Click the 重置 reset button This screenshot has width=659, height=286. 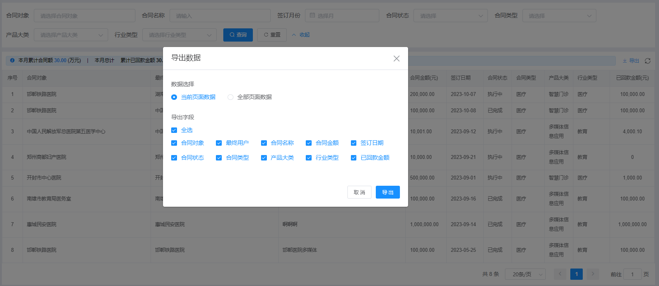coord(272,35)
